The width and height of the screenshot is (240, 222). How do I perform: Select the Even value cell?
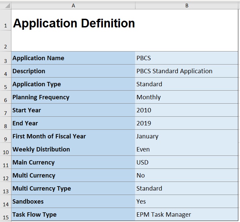click(187, 149)
